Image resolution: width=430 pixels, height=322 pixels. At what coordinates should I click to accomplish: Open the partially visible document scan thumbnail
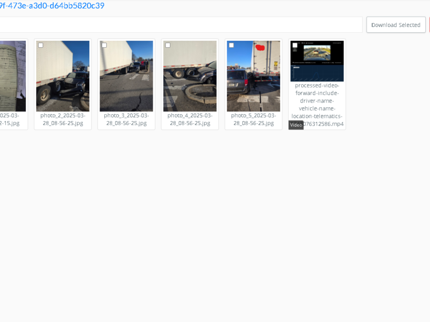click(13, 76)
